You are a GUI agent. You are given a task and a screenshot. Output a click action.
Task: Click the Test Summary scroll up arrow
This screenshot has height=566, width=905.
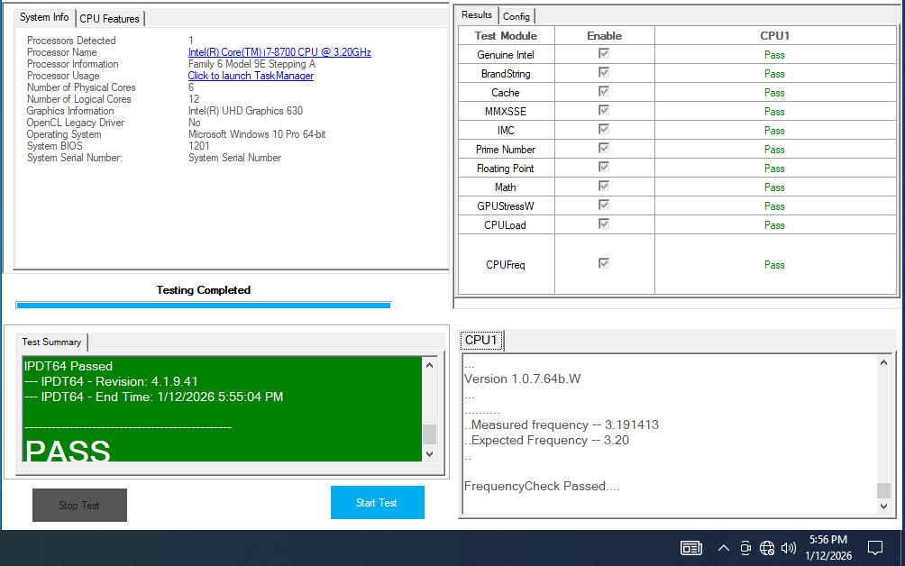429,365
